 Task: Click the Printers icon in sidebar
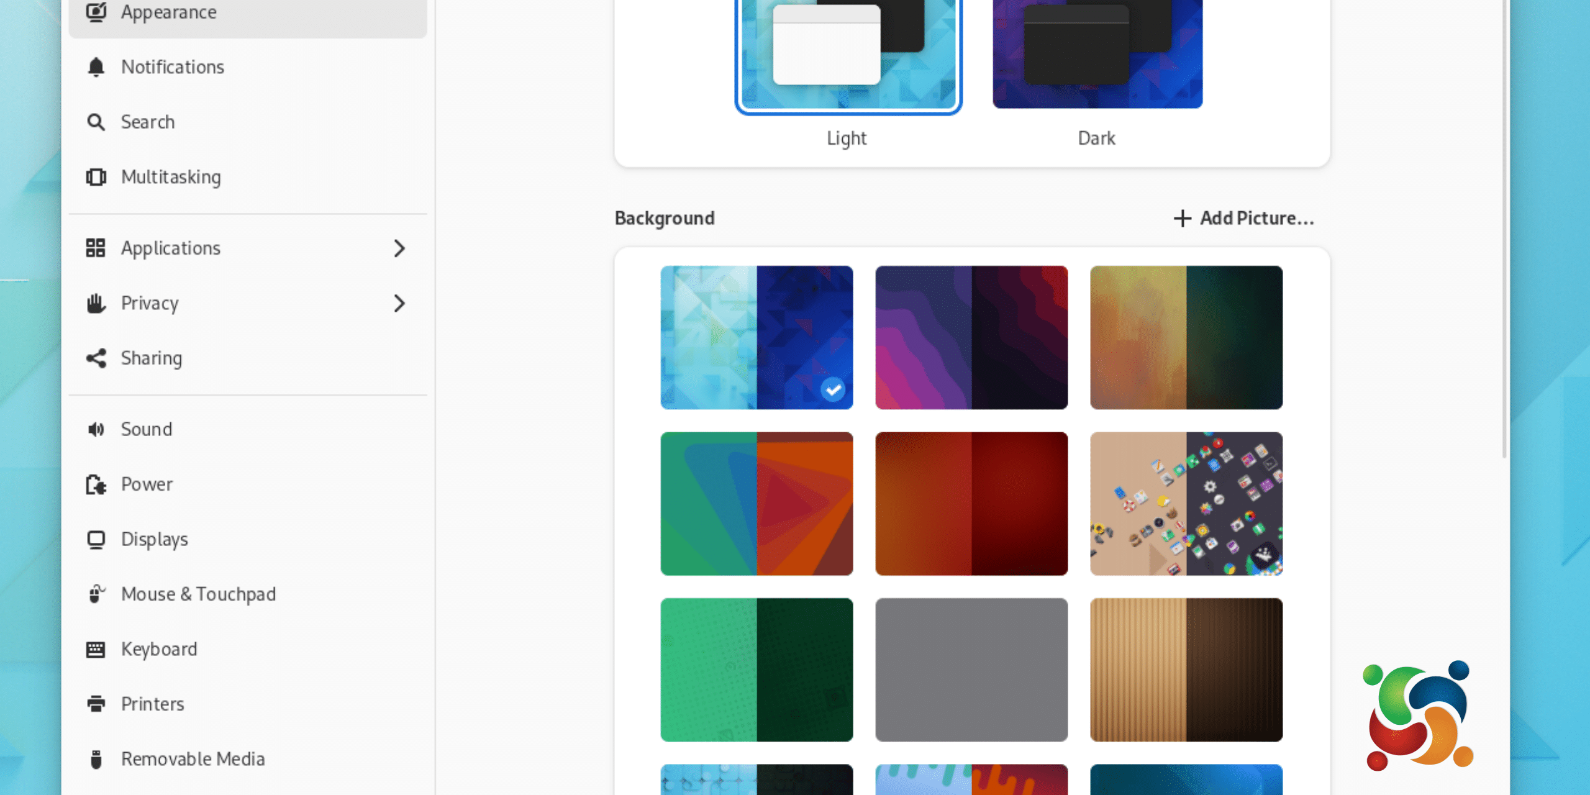(96, 704)
